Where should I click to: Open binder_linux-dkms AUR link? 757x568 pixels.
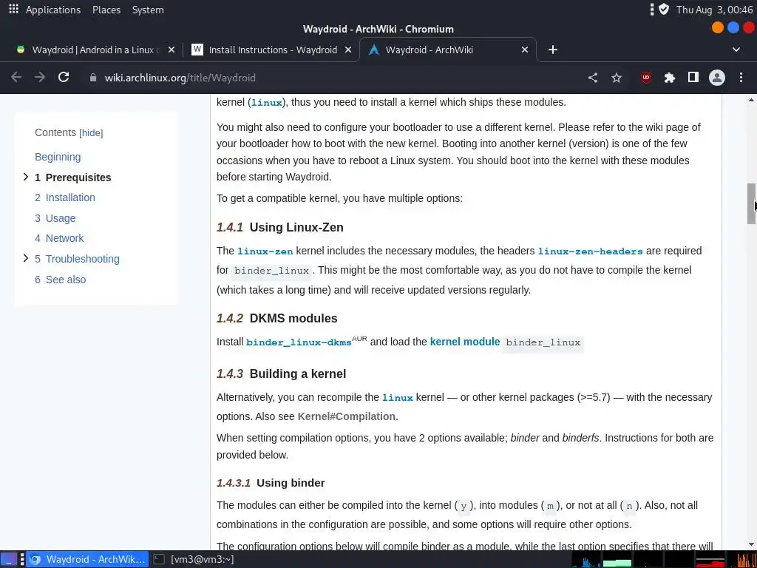(x=299, y=342)
